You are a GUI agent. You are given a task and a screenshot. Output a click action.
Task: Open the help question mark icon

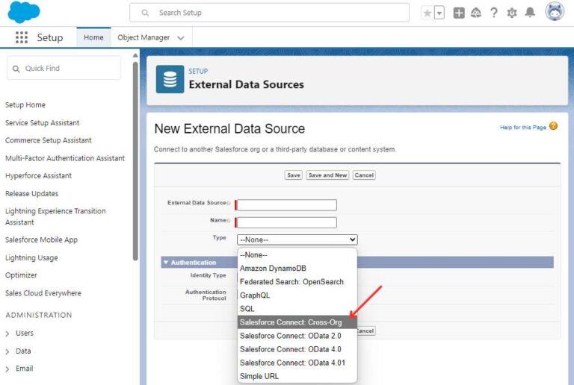click(x=494, y=13)
